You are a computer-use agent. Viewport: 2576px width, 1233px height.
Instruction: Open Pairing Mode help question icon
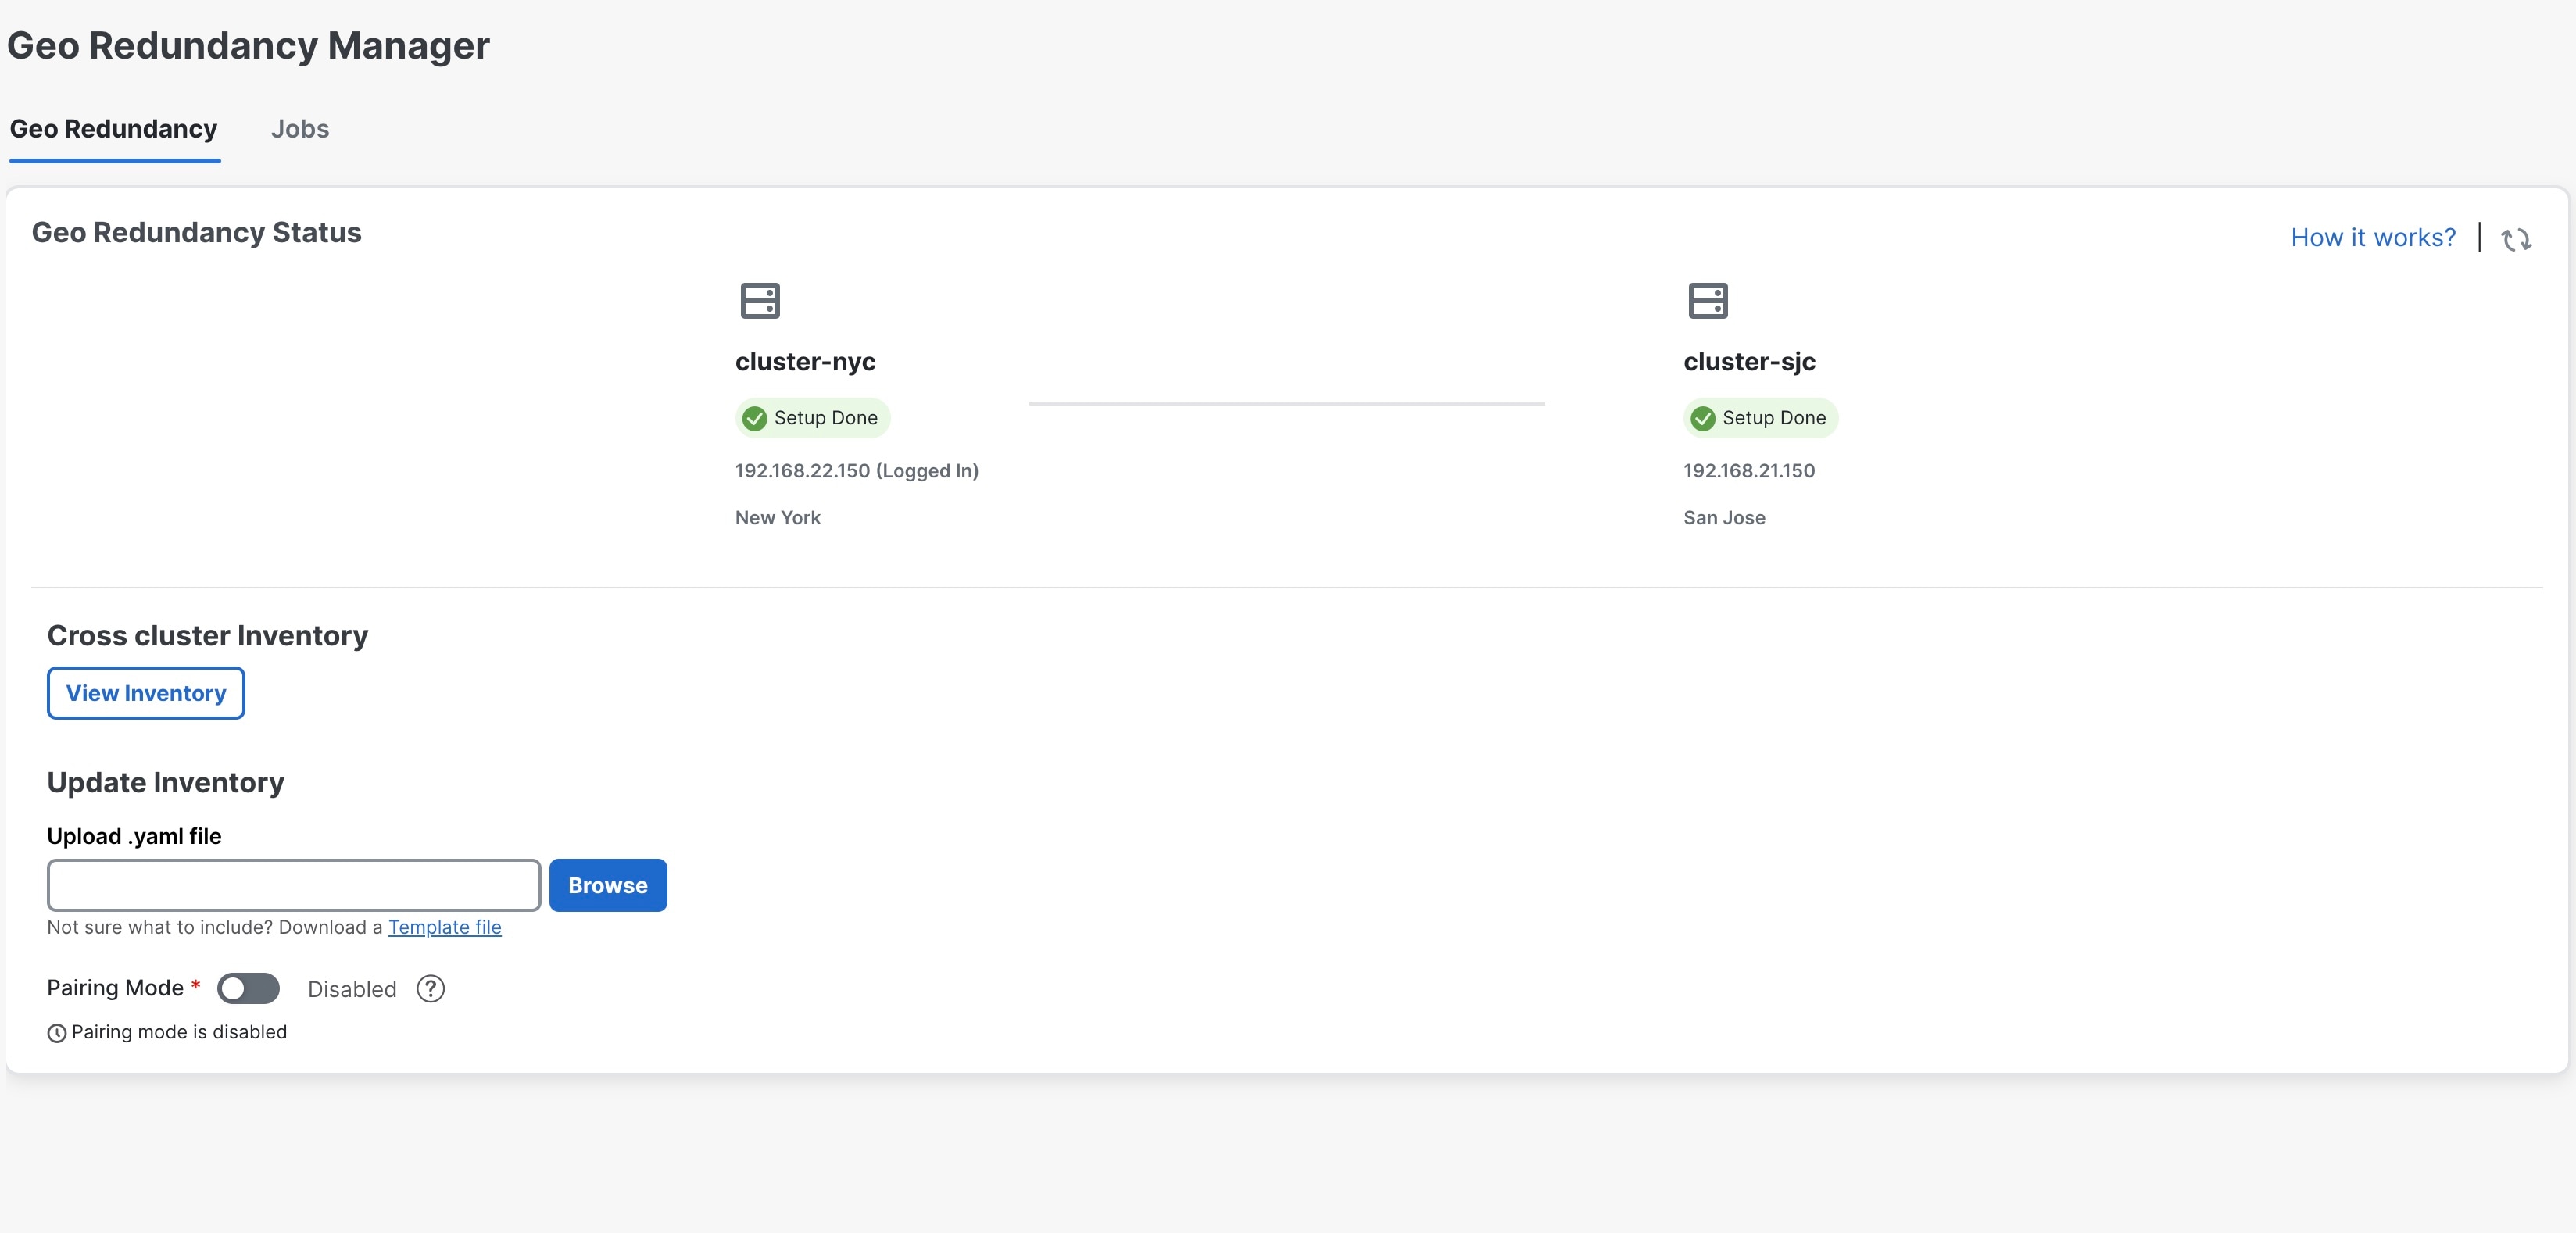430,988
